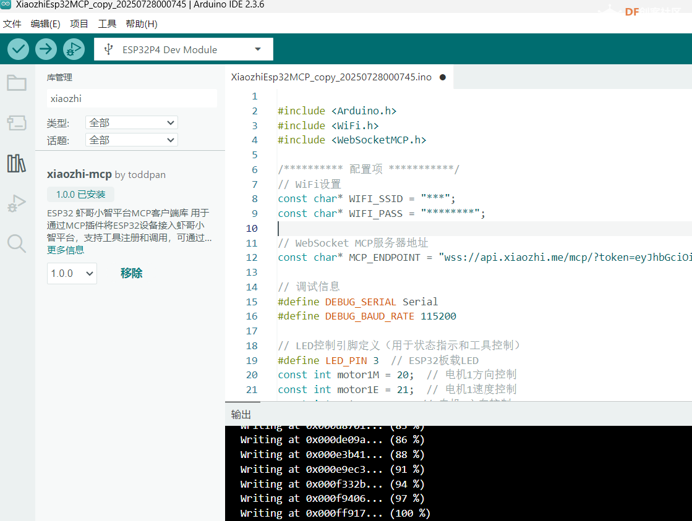
Task: Click the LED_PIN 3 define line
Action: 378,360
